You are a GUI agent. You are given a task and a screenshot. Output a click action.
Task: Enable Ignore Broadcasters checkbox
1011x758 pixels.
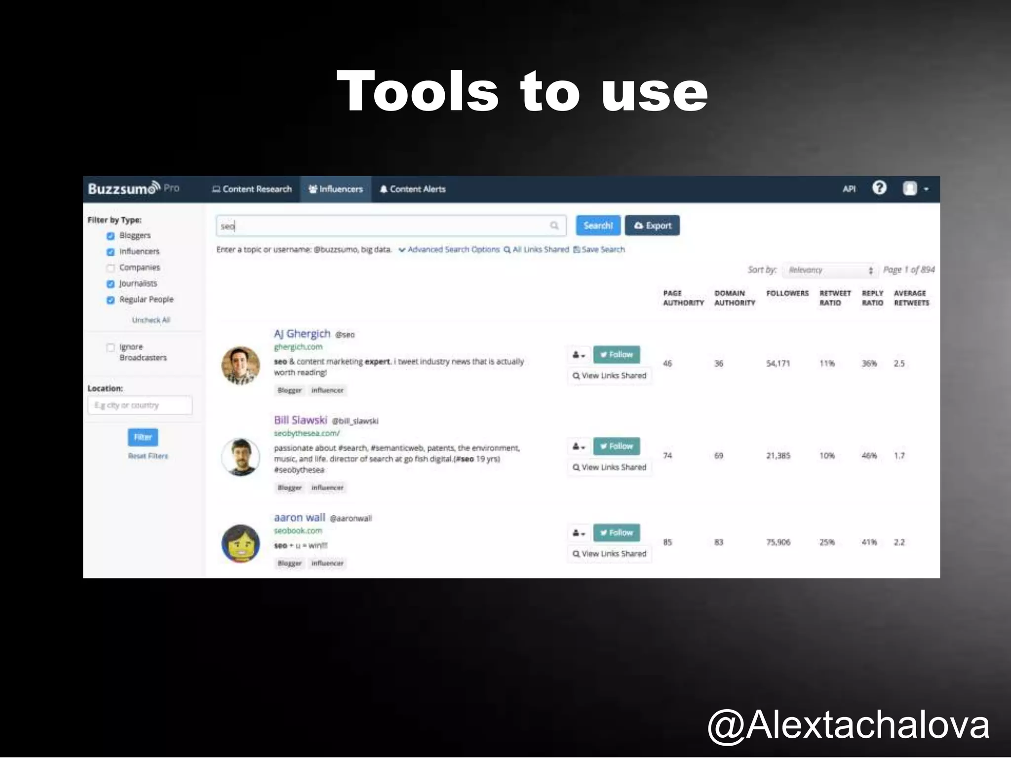tap(111, 347)
